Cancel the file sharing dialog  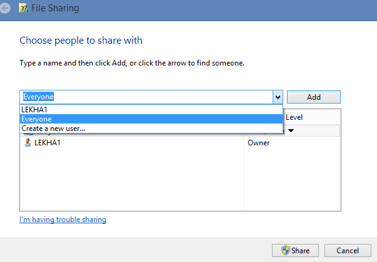(x=348, y=251)
